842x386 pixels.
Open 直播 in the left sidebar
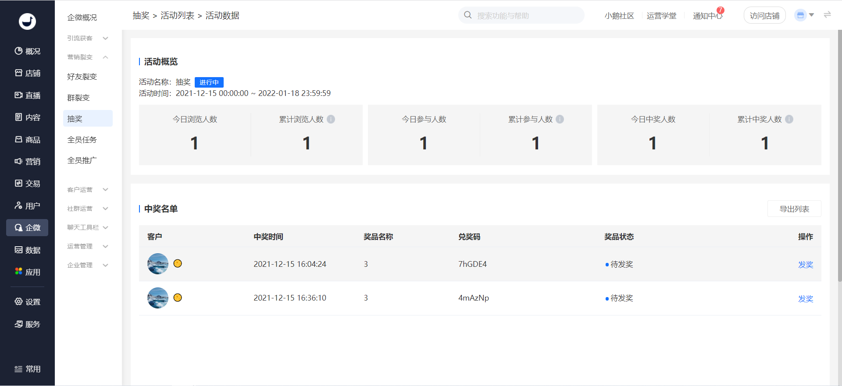27,95
